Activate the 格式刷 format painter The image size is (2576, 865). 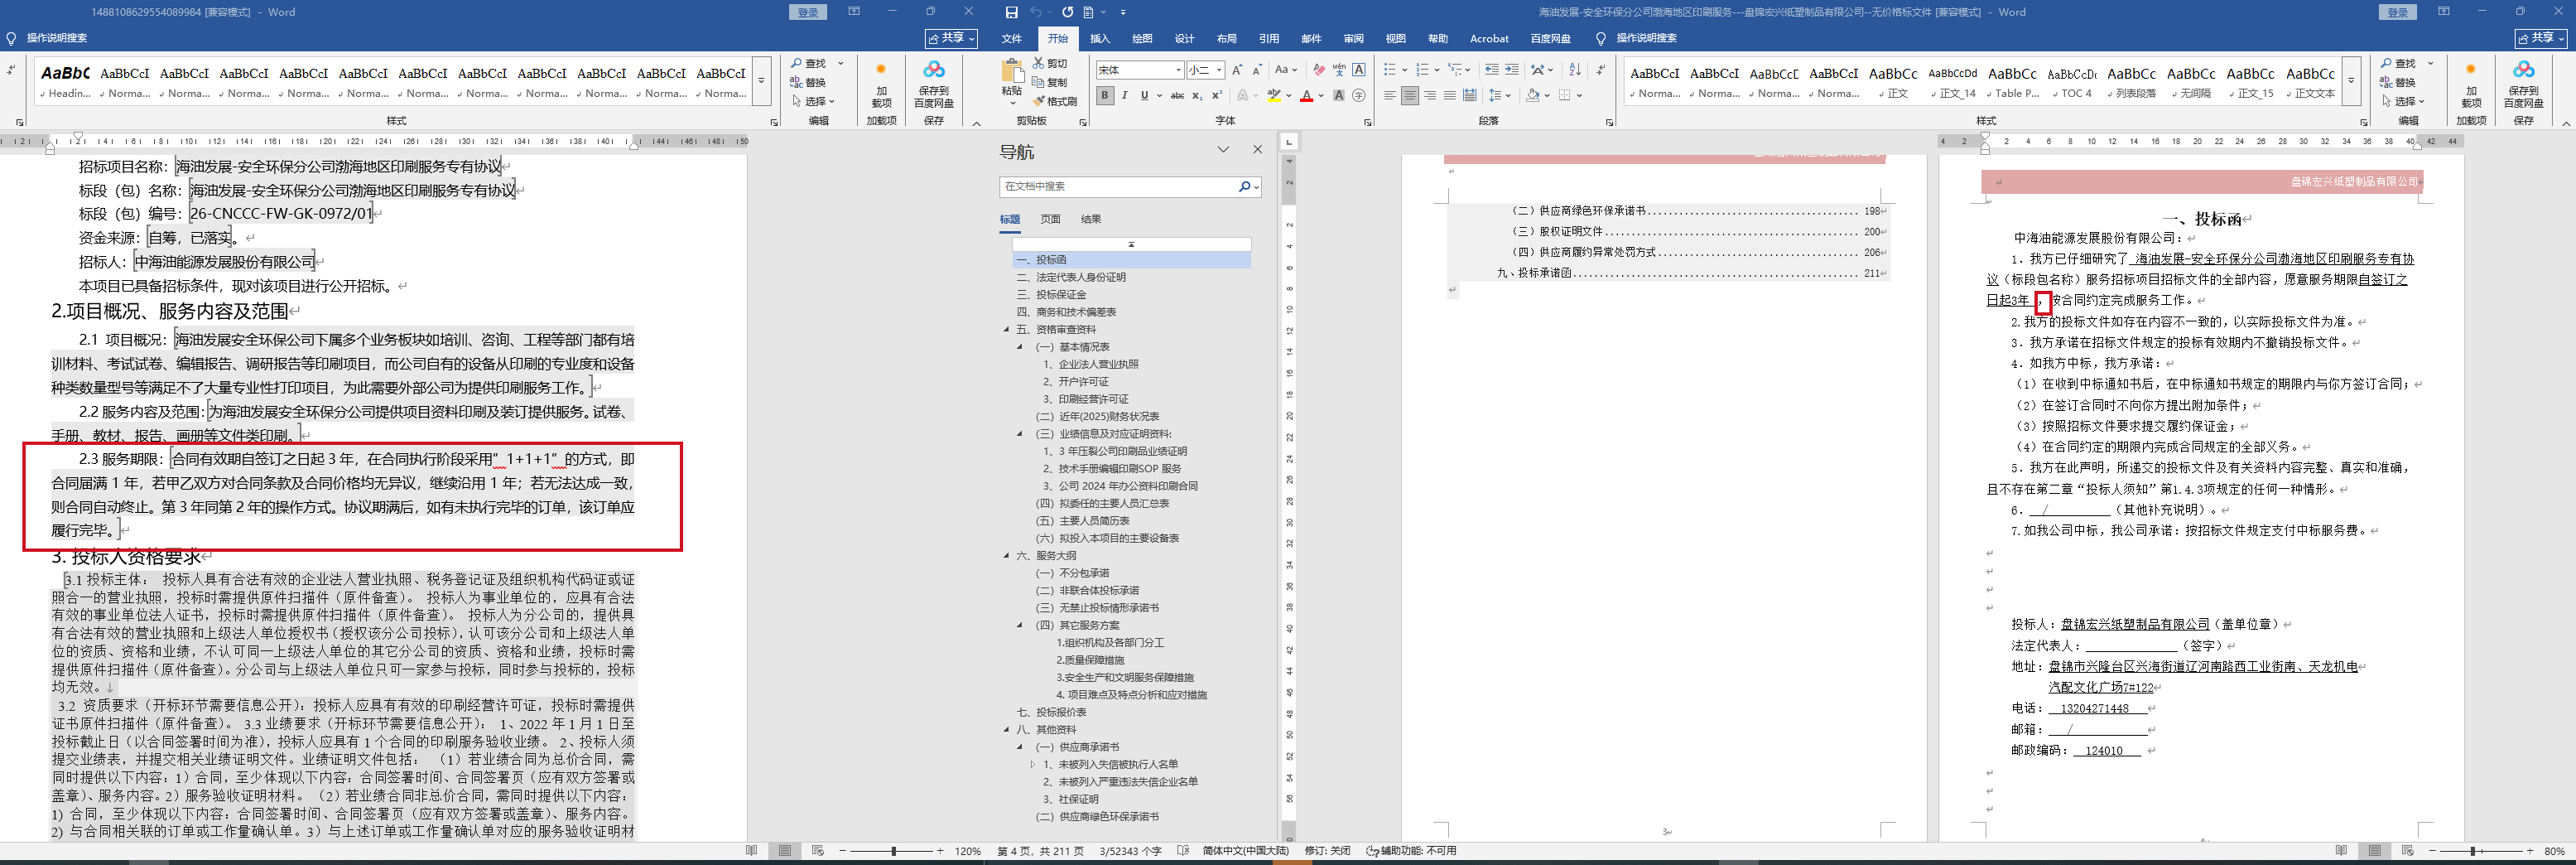[1054, 101]
